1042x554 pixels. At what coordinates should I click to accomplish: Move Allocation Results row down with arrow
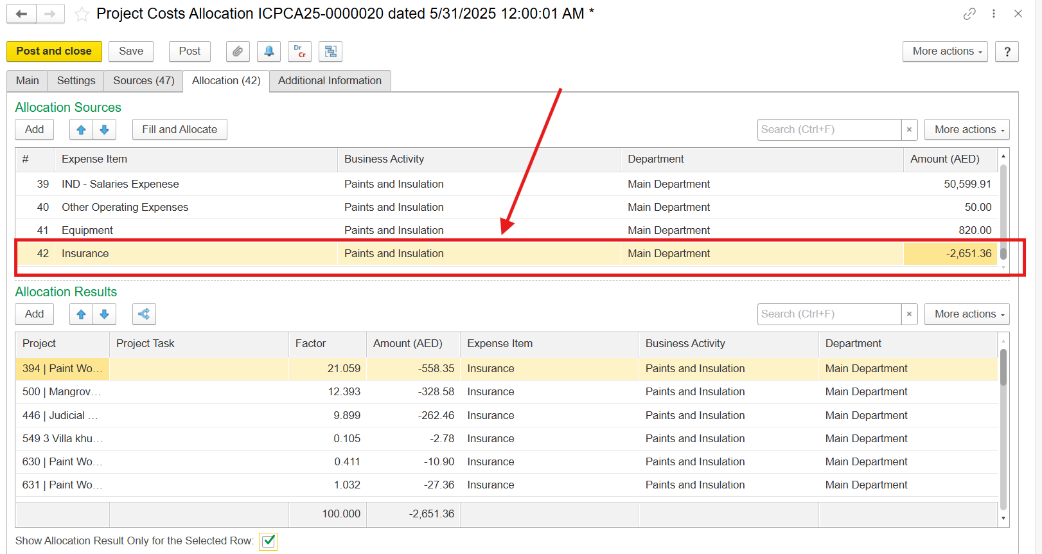click(104, 314)
